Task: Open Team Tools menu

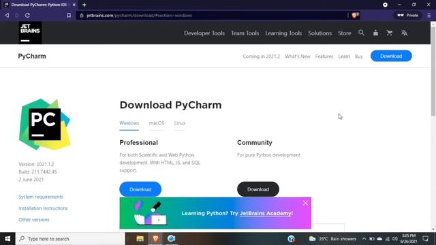Action: point(245,33)
